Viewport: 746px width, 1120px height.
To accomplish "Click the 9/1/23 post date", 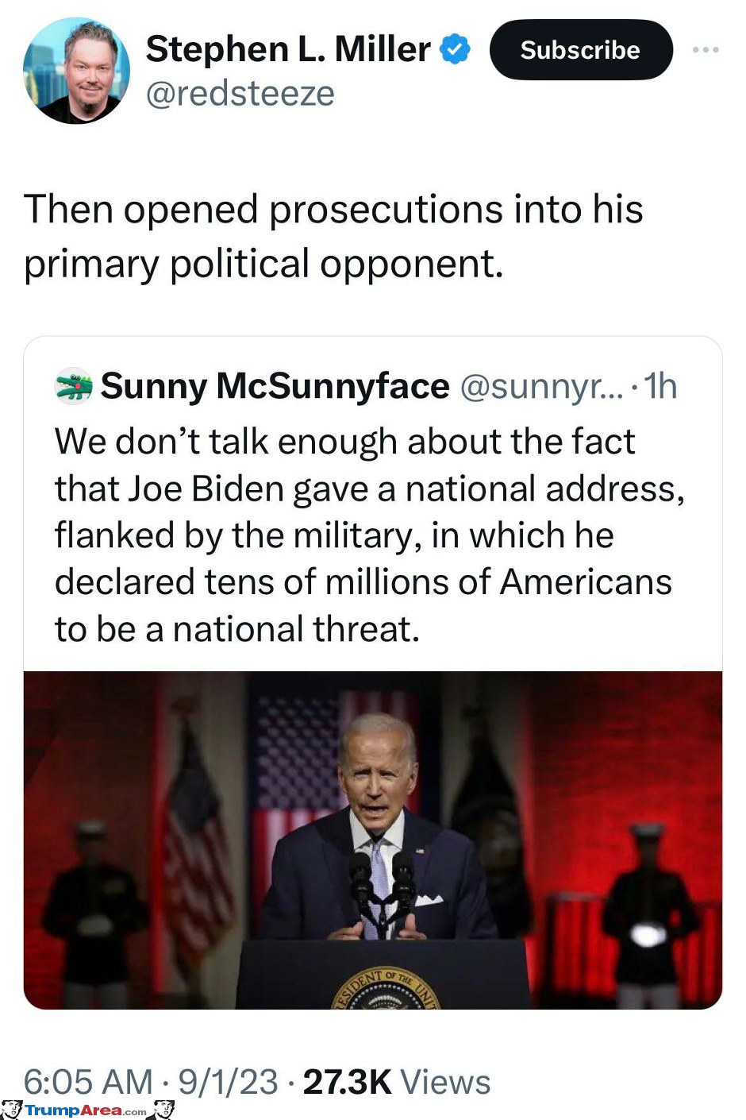I will [228, 1082].
